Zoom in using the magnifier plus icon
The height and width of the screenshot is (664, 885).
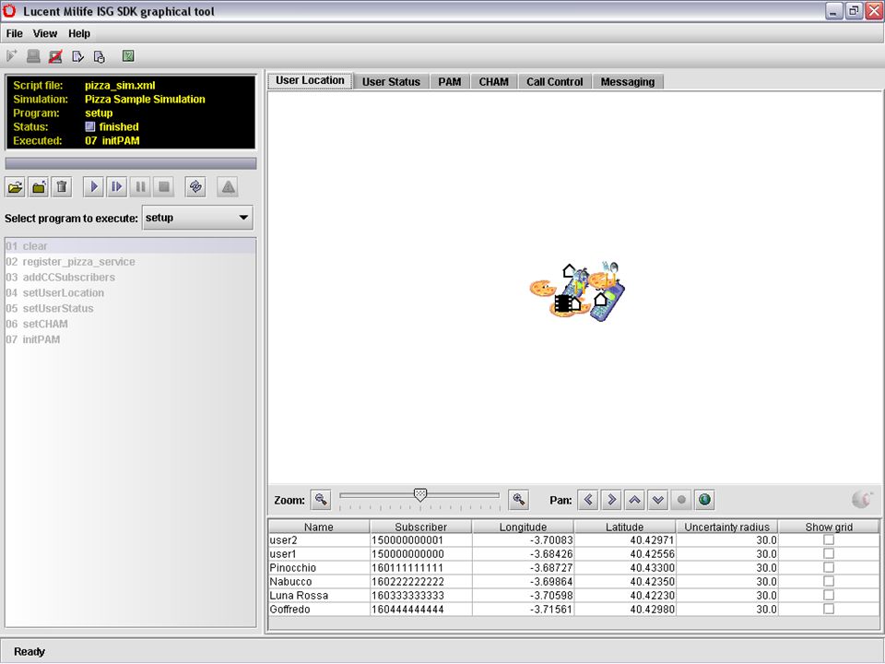[518, 500]
